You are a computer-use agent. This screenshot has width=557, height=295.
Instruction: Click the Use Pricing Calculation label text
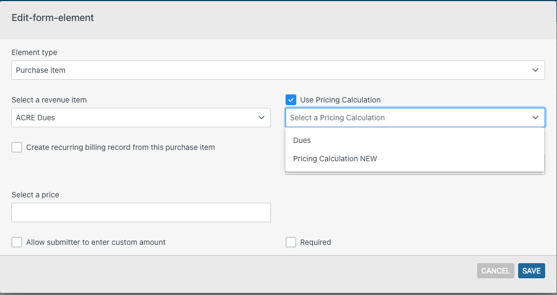341,100
